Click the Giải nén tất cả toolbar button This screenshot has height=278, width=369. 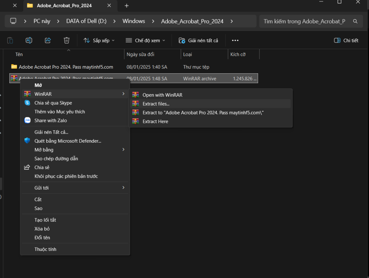pyautogui.click(x=199, y=40)
